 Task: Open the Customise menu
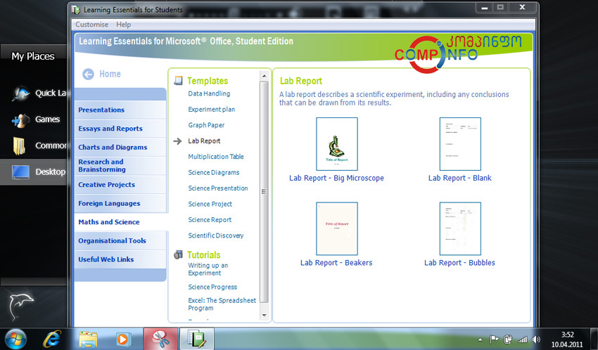coord(92,25)
